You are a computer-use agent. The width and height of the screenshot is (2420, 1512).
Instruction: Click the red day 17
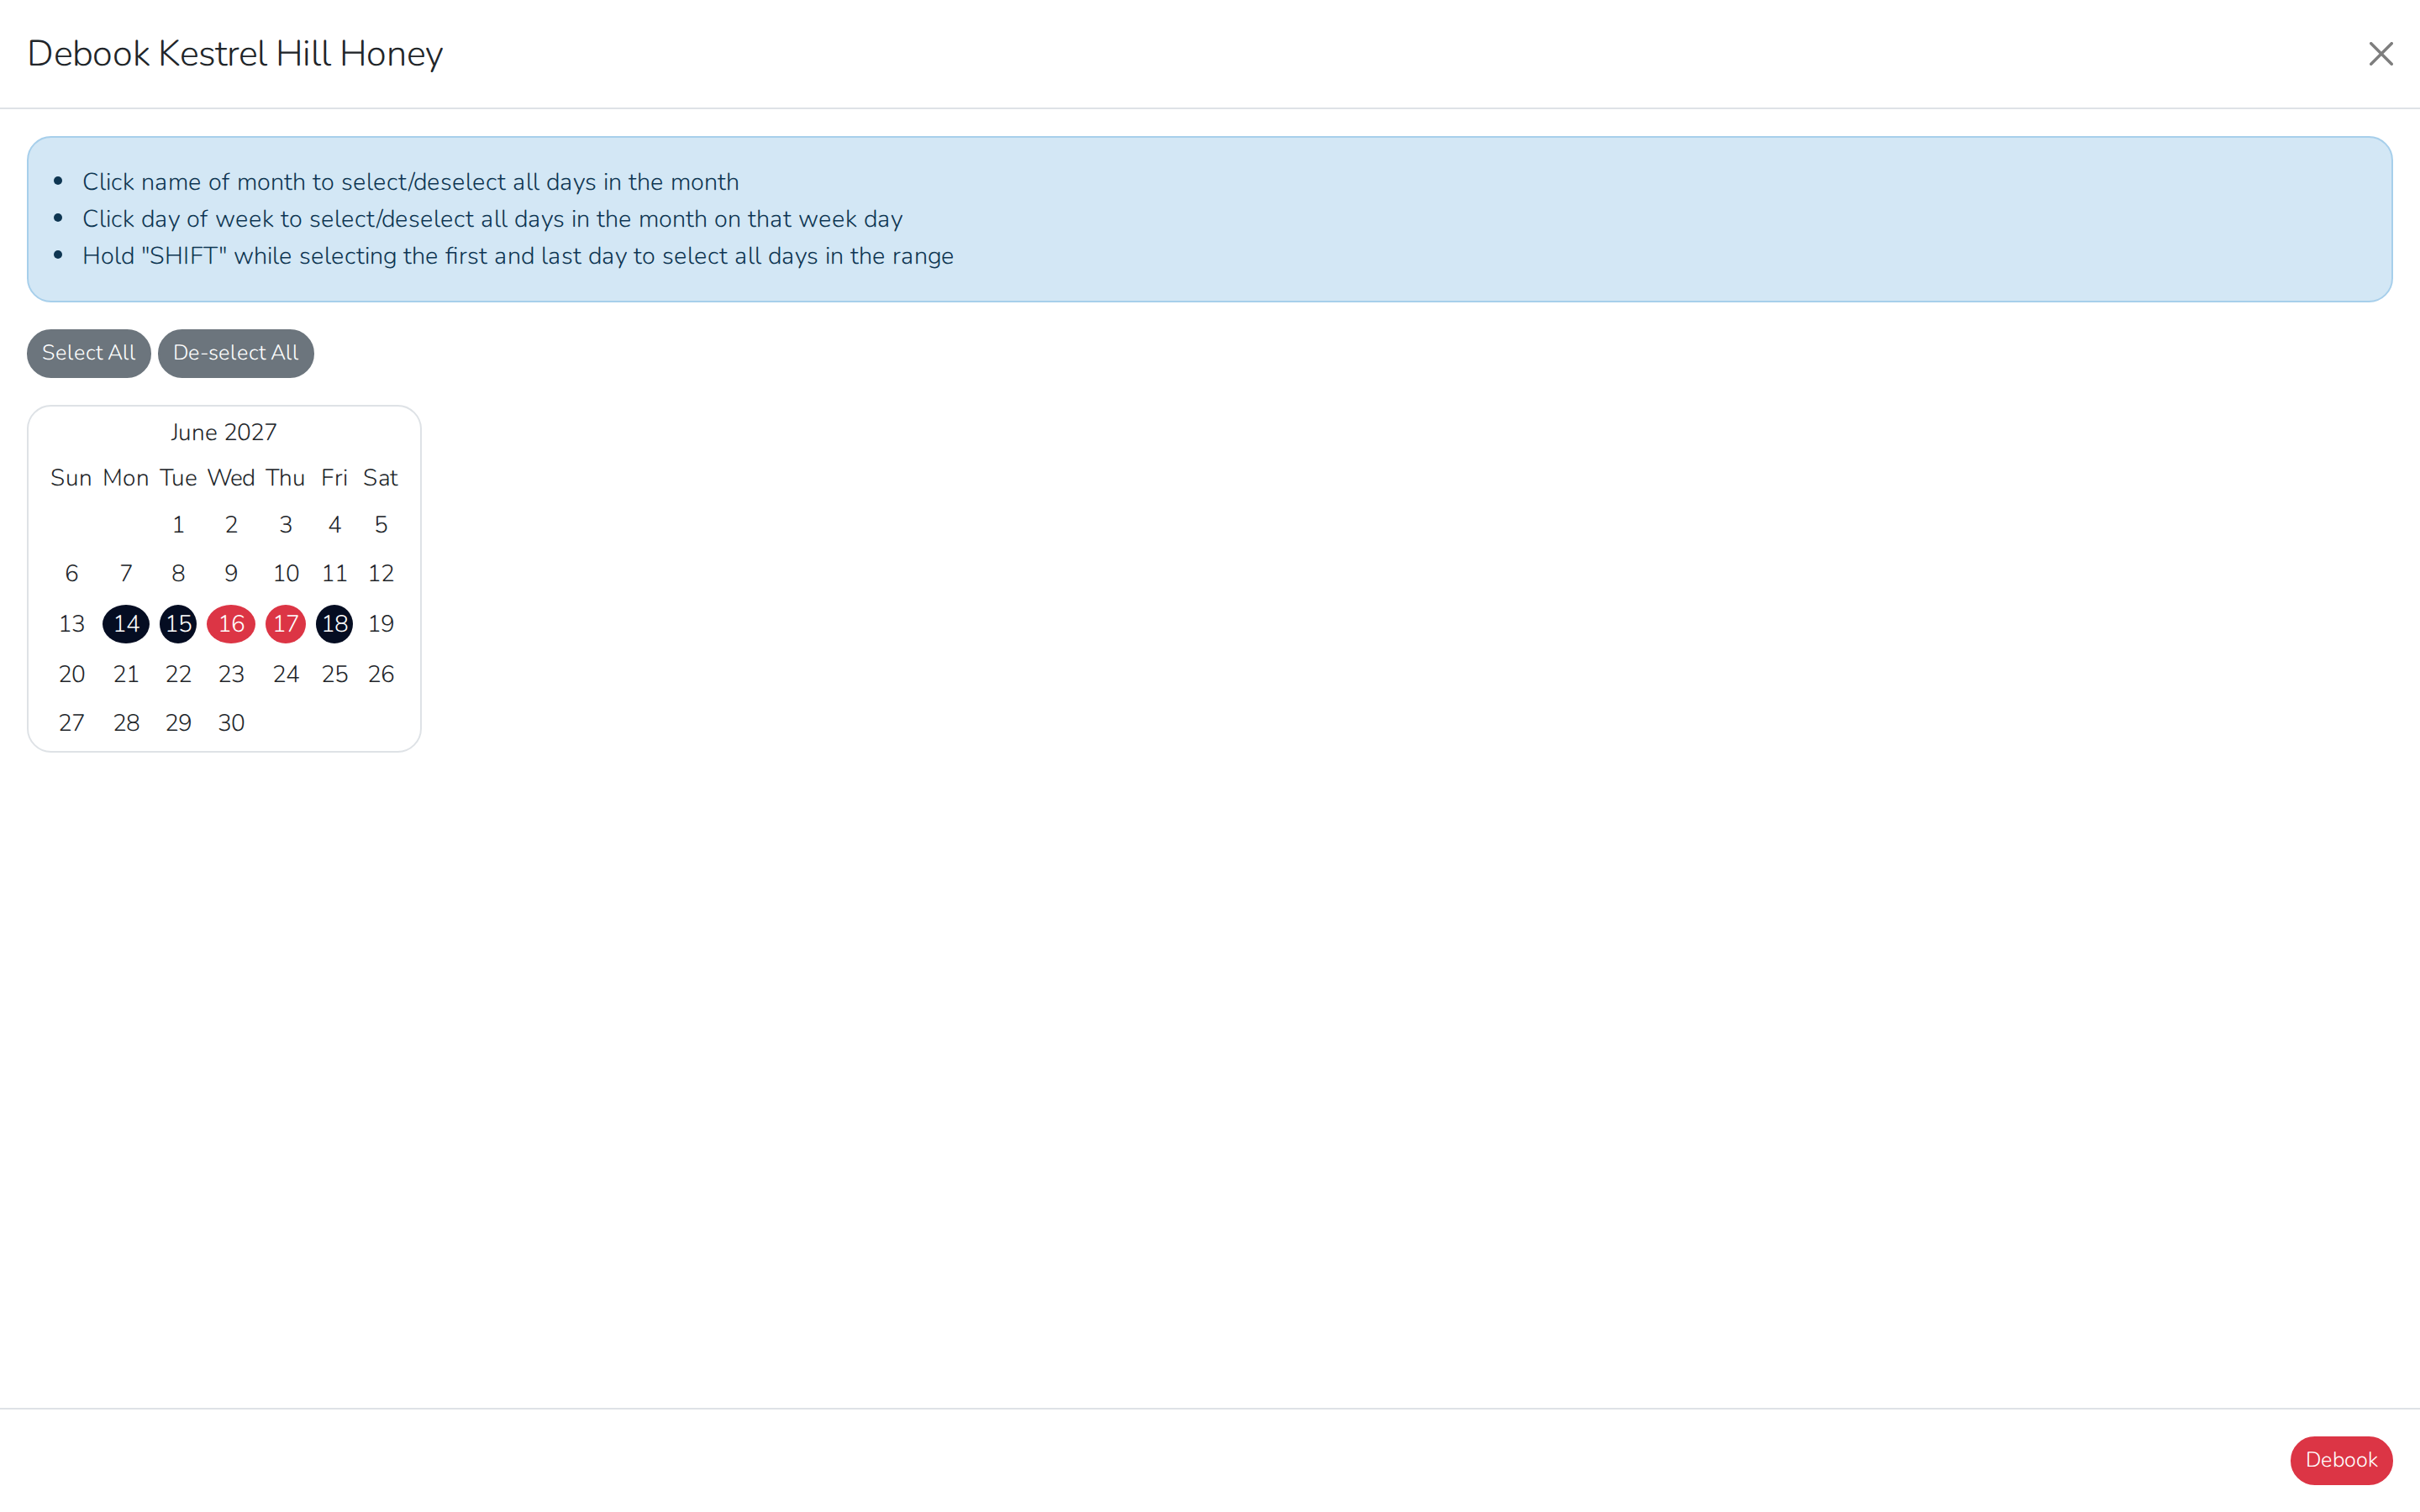[x=286, y=624]
